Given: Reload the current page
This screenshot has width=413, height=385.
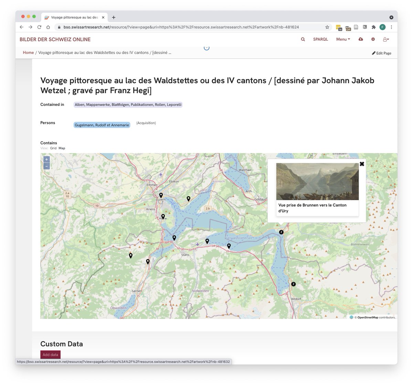Looking at the screenshot, I should [39, 27].
